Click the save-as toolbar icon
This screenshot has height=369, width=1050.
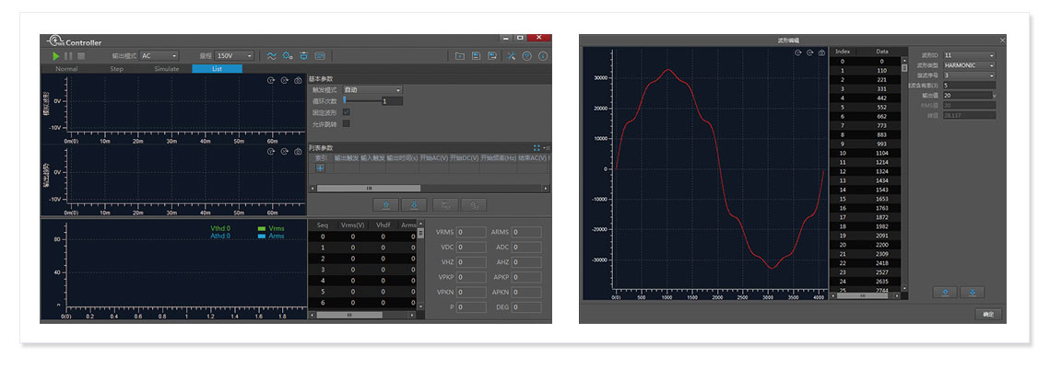coord(492,56)
